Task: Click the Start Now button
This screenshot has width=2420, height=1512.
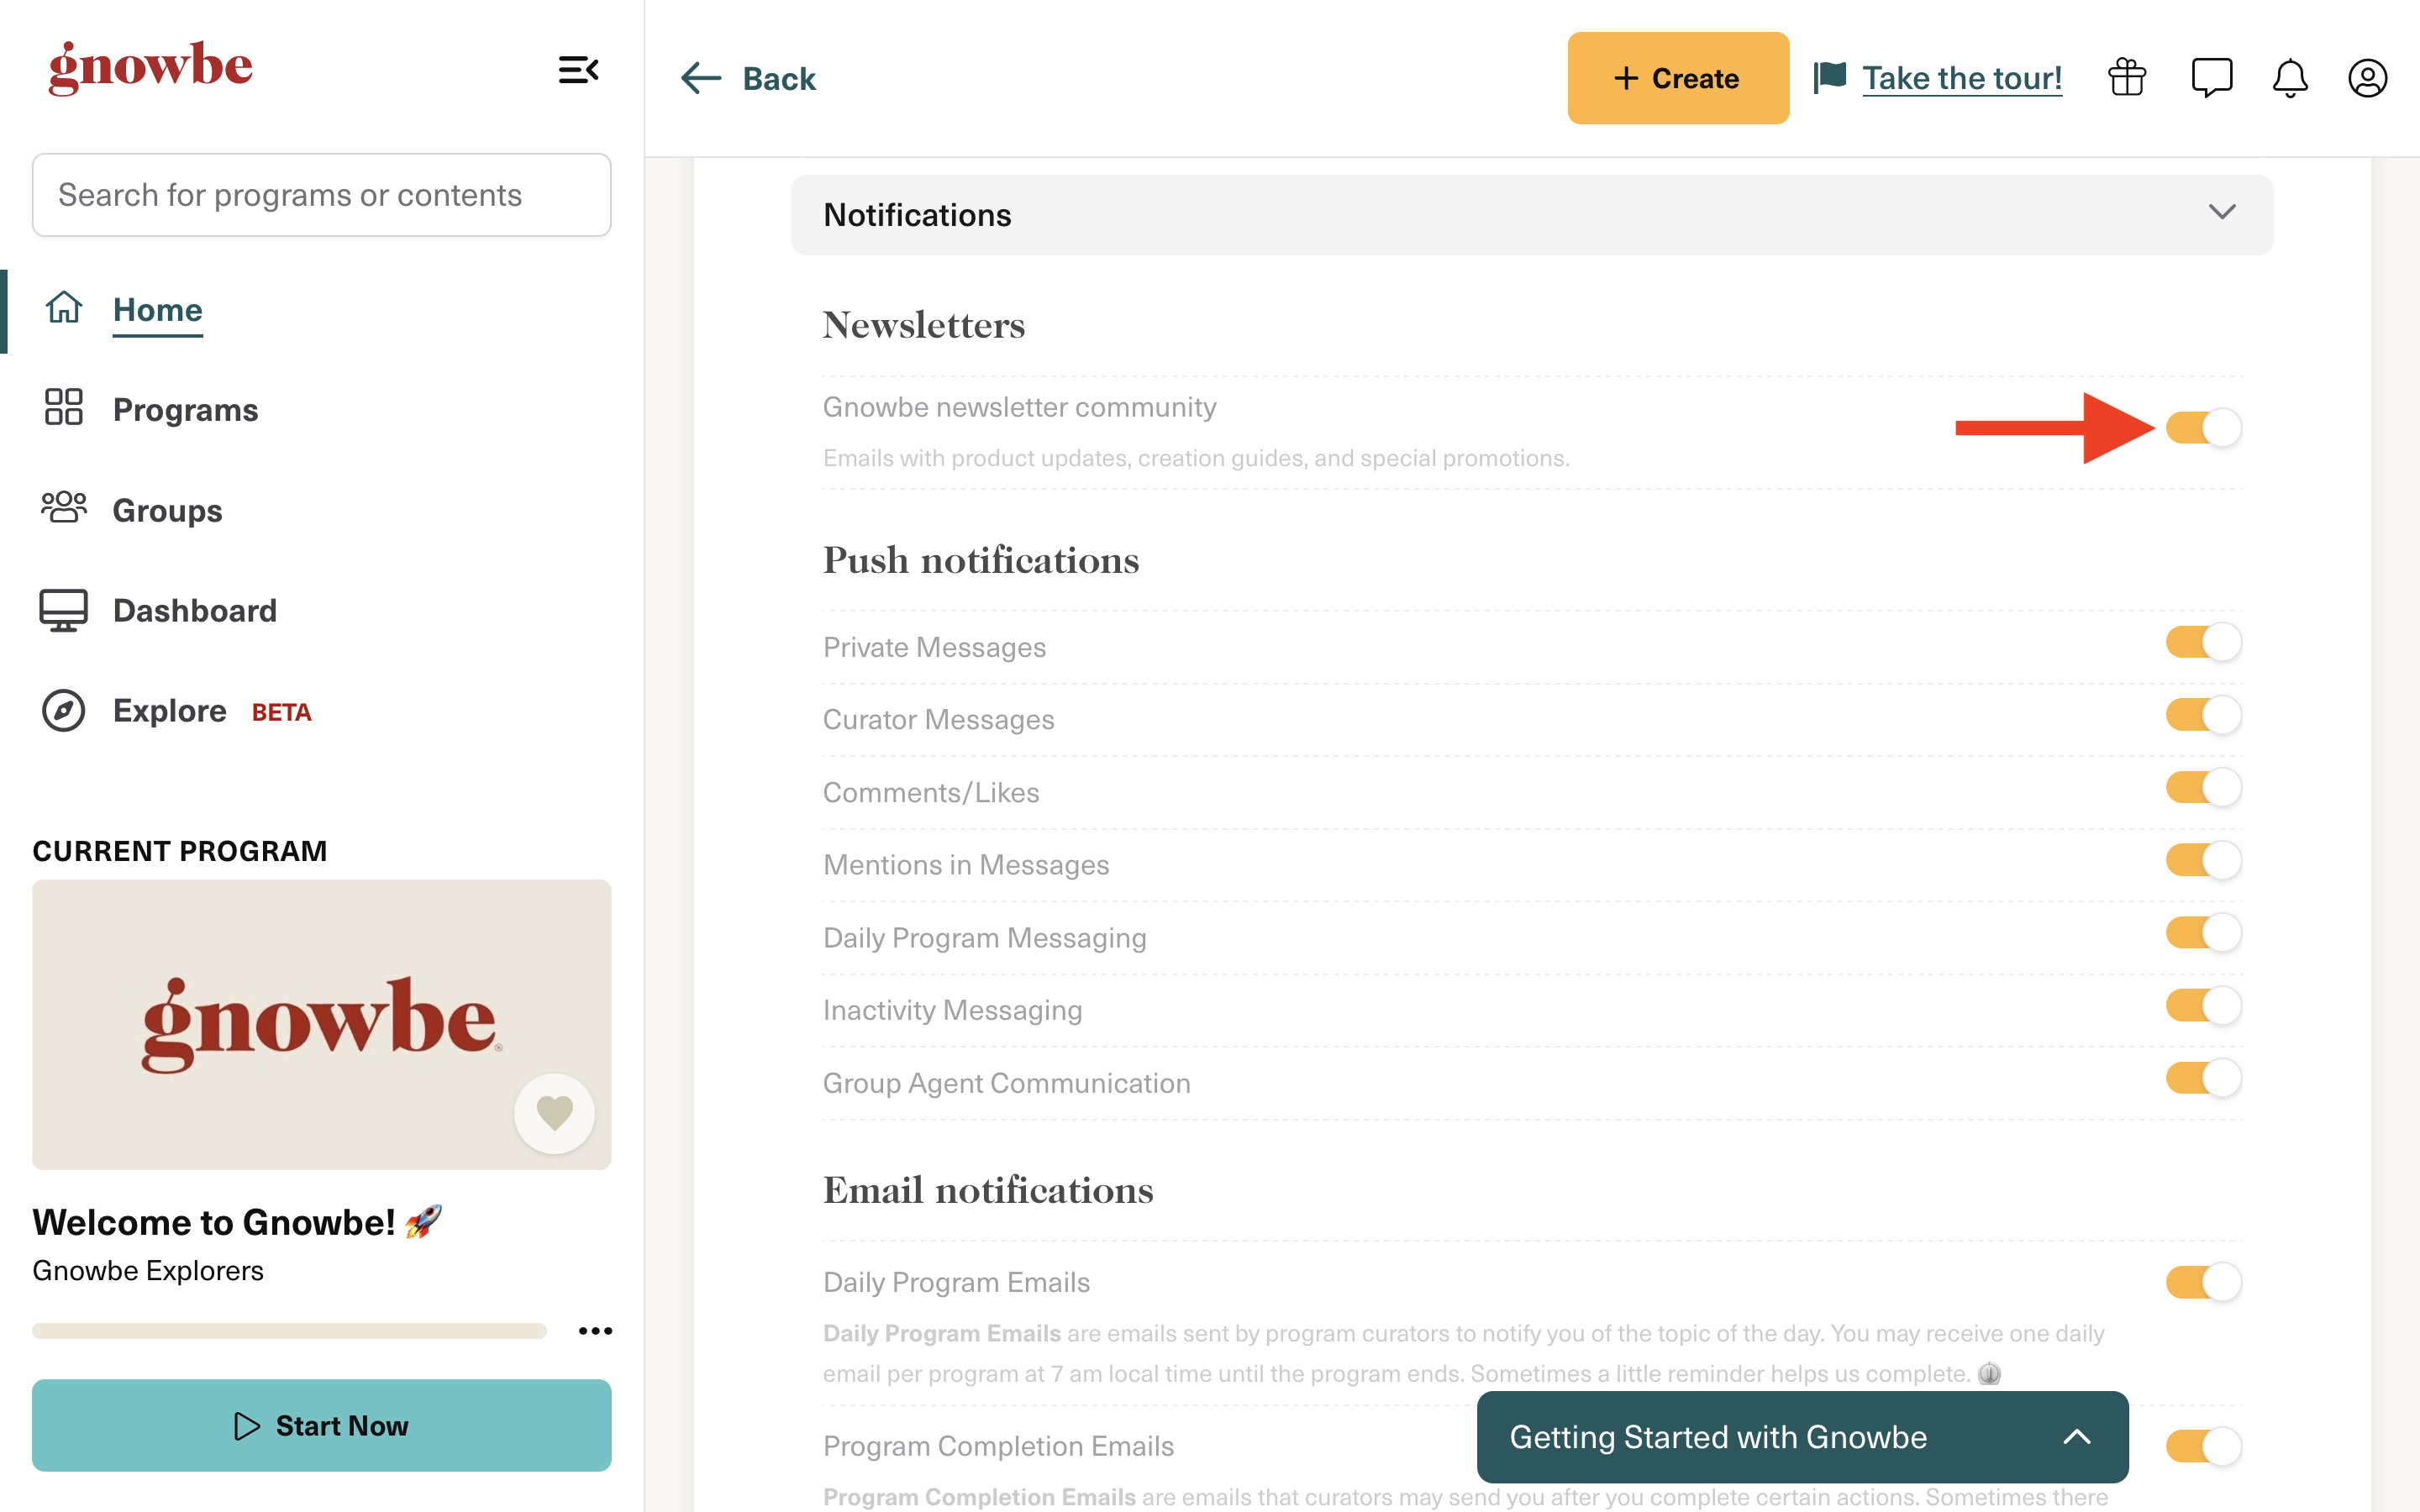Action: 321,1425
